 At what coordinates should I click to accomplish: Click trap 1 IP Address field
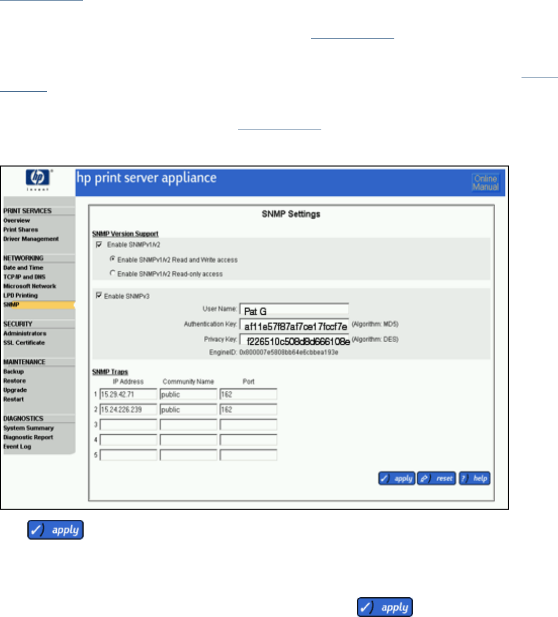pyautogui.click(x=128, y=394)
